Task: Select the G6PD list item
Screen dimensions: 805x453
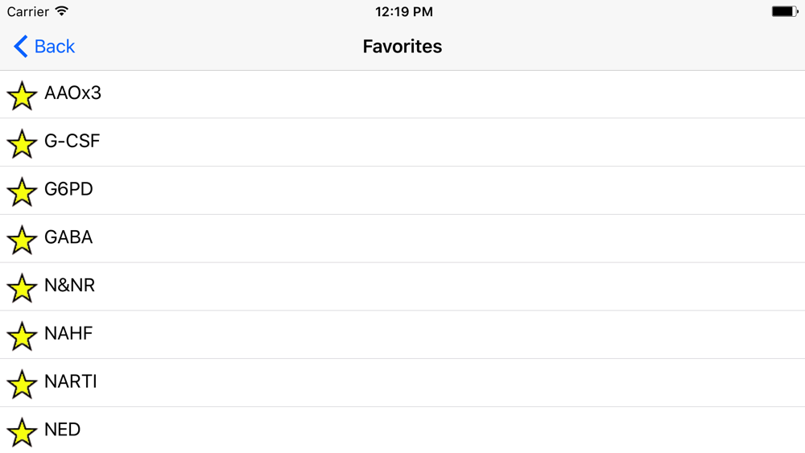Action: (402, 191)
